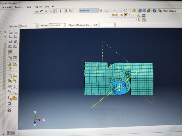
Task: Open the Mesh defaults color dropdown
Action: click(172, 11)
